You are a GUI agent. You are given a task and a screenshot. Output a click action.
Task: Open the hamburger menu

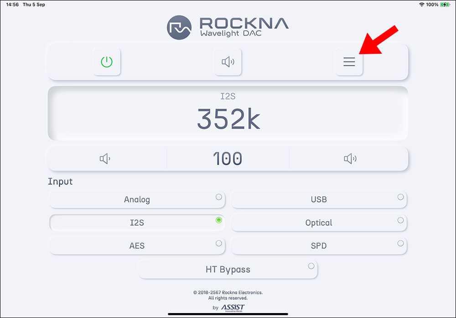coord(349,62)
